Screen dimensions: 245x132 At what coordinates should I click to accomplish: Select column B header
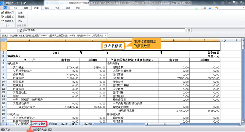point(66,40)
